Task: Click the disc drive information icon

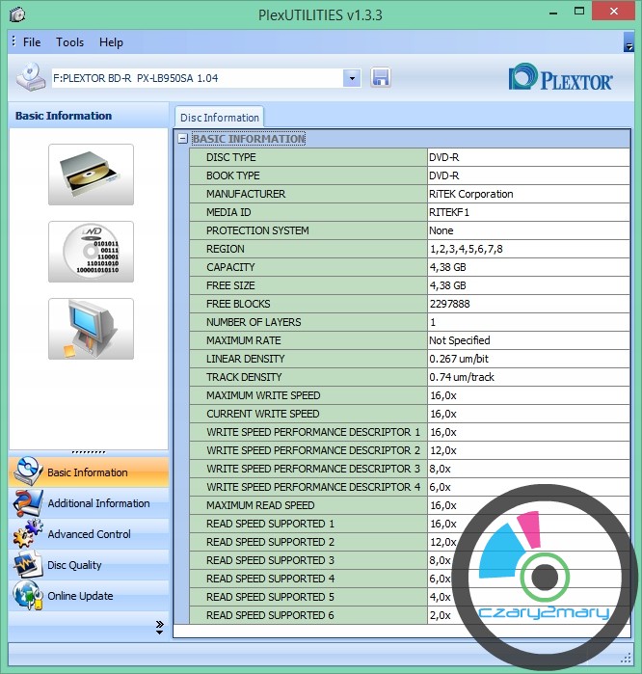Action: (x=91, y=175)
